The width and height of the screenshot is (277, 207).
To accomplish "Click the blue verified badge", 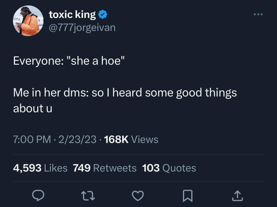I will (x=103, y=14).
